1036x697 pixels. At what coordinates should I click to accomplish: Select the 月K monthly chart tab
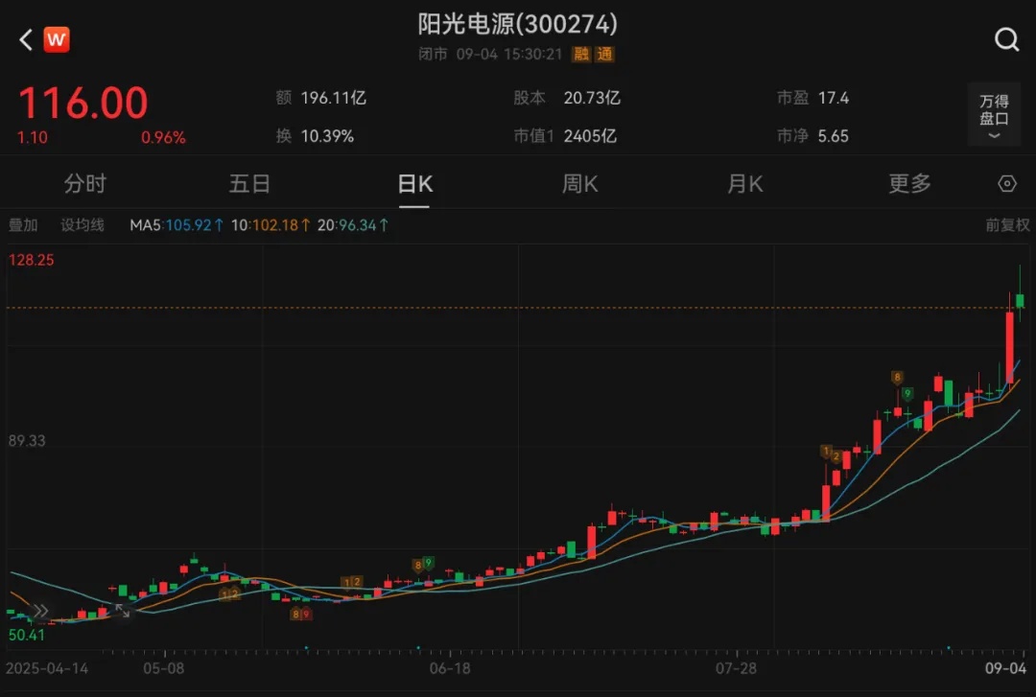tap(744, 184)
